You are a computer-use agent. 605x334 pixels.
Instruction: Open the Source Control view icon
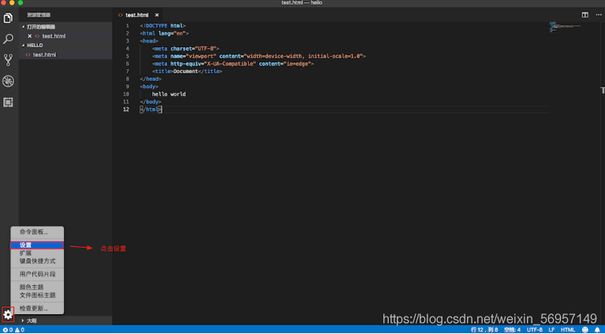[8, 60]
